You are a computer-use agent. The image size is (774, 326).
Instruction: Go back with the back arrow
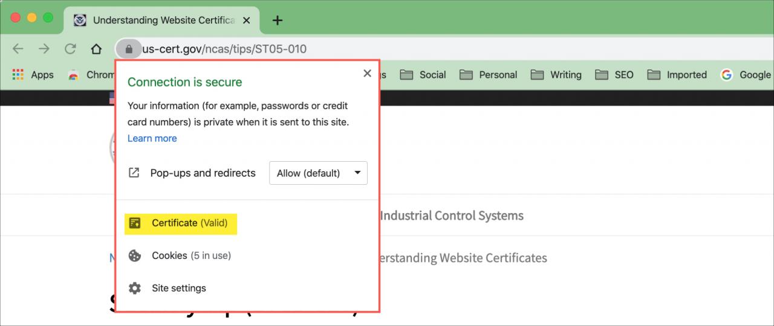tap(18, 49)
